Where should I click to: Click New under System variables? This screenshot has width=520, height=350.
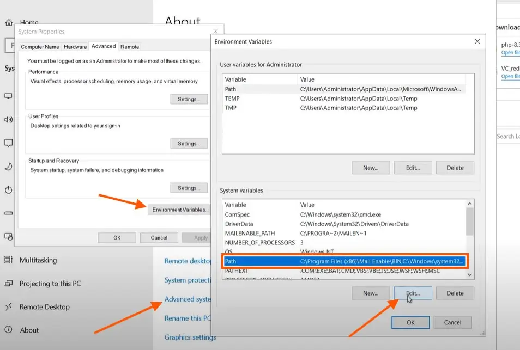(371, 293)
